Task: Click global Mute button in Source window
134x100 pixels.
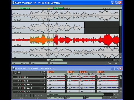Action: [19, 73]
